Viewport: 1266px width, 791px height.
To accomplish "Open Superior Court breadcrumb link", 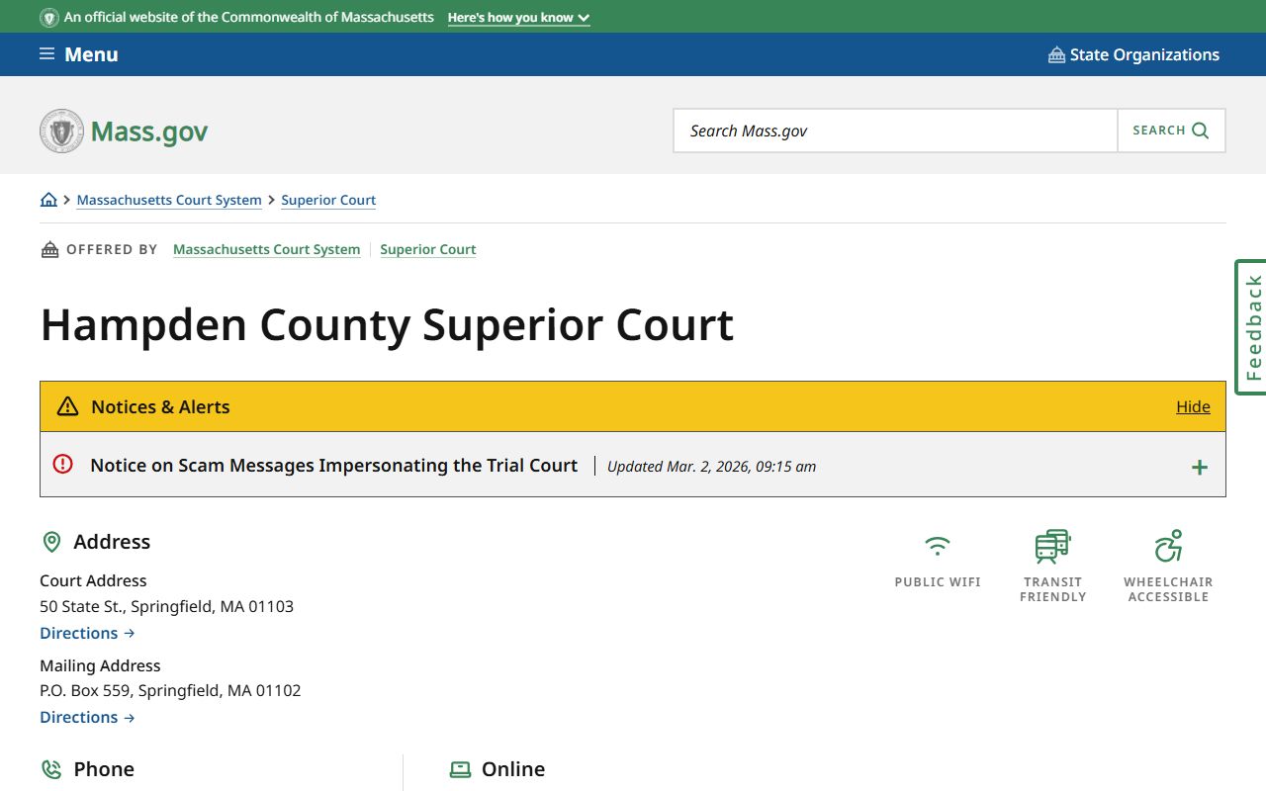I will click(x=328, y=200).
